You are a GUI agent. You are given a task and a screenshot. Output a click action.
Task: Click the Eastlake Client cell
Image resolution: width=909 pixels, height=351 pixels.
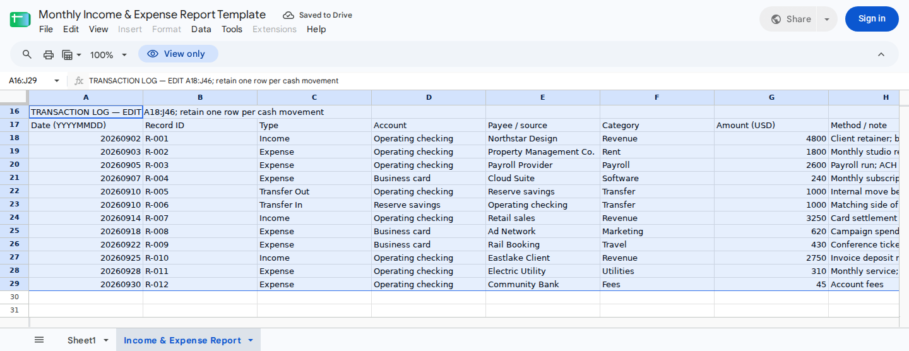pos(543,258)
